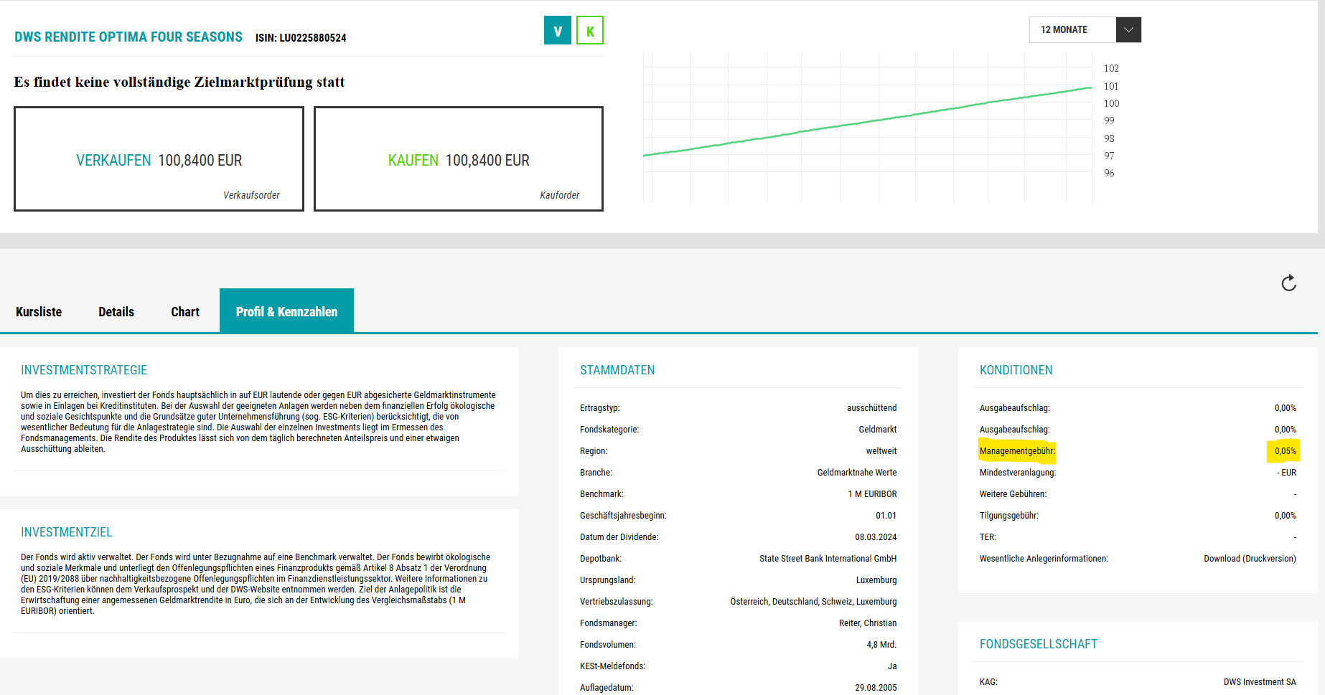Click the KAG value DWS Investment SA
Image resolution: width=1325 pixels, height=695 pixels.
click(1260, 682)
